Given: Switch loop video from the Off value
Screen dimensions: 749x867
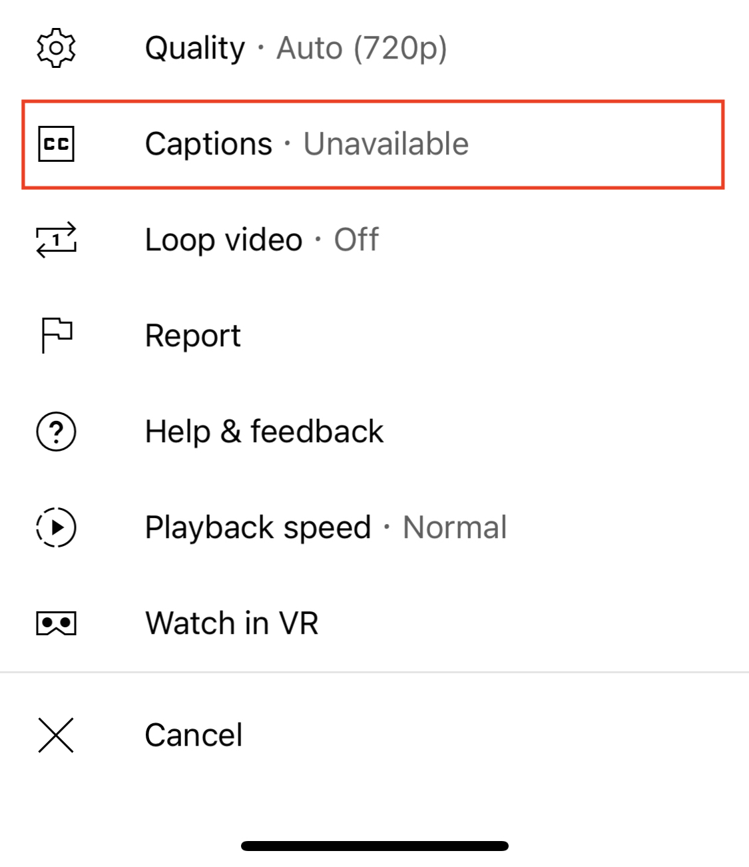Looking at the screenshot, I should [x=356, y=240].
